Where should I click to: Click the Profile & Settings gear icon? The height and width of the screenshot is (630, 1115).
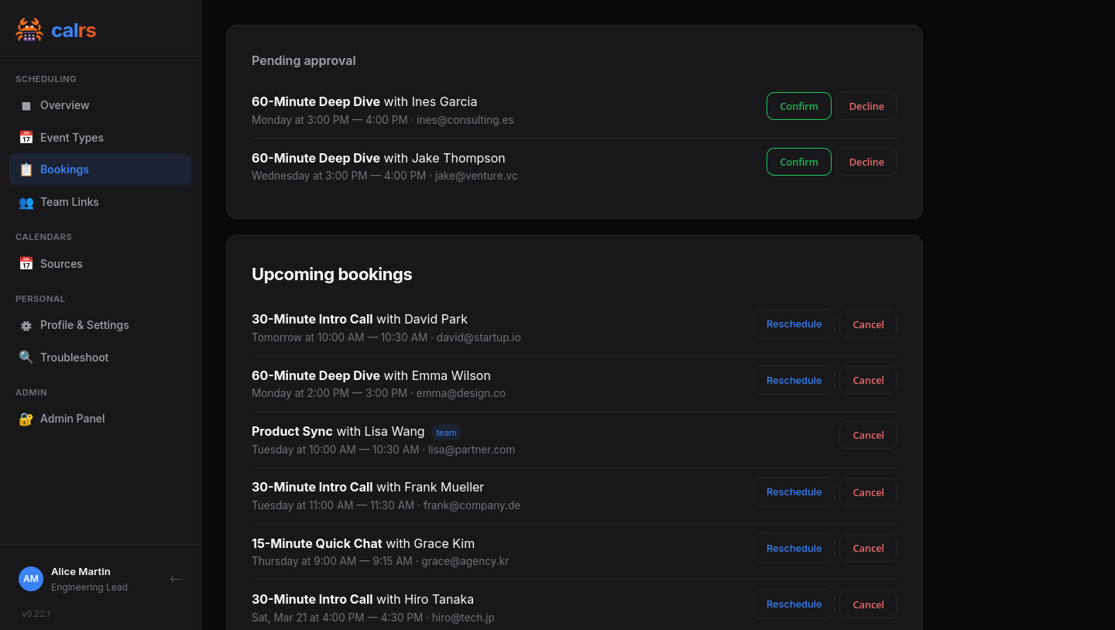tap(26, 326)
